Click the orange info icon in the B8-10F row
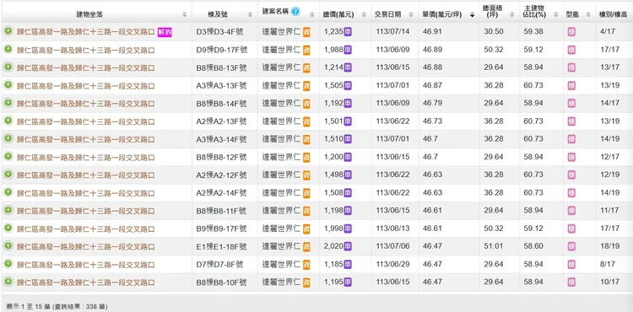The image size is (633, 312). click(306, 282)
